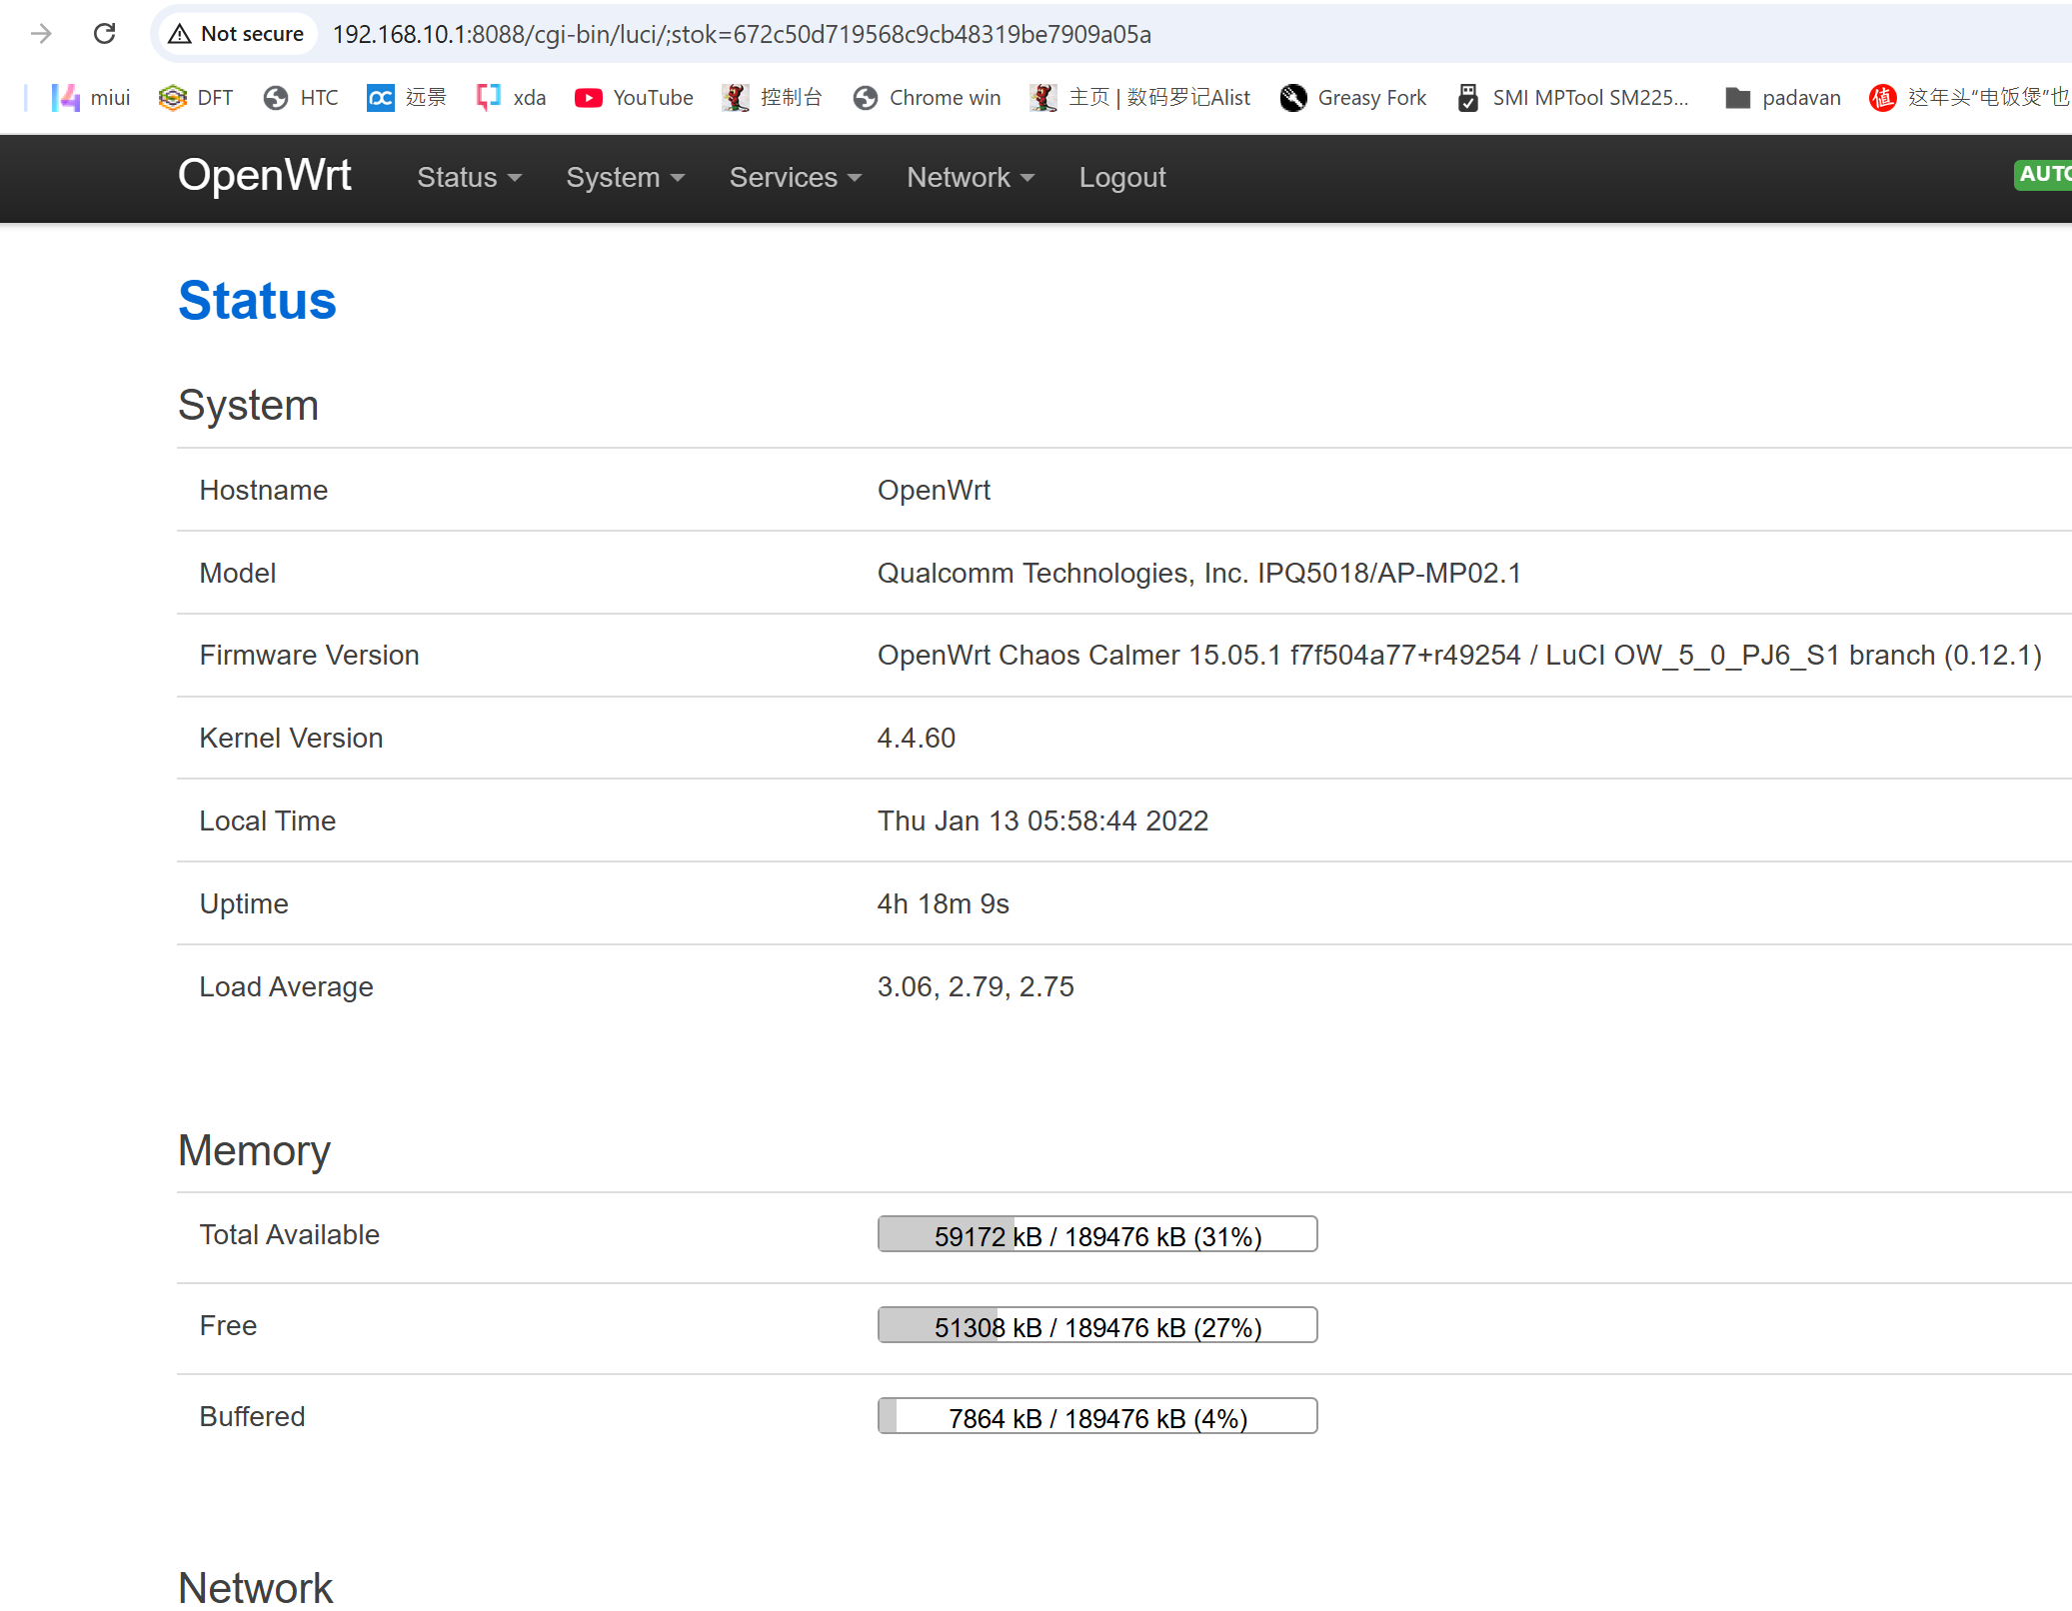Image resolution: width=2072 pixels, height=1611 pixels.
Task: Open the Chrome win bookmark
Action: coord(927,97)
